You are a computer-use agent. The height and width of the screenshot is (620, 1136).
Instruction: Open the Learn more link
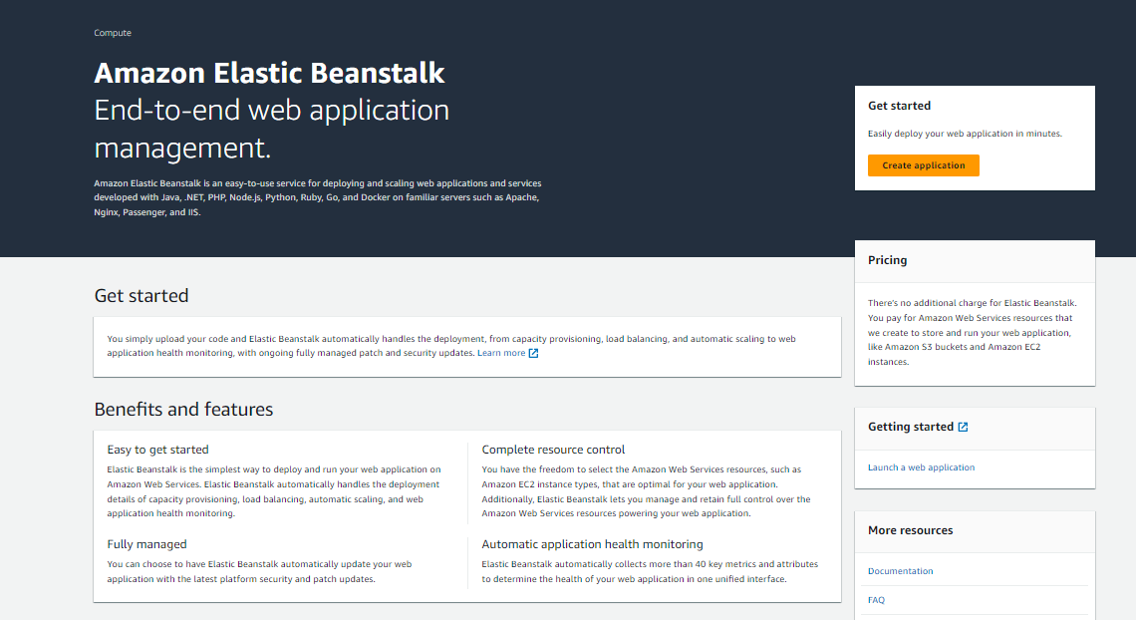[501, 352]
